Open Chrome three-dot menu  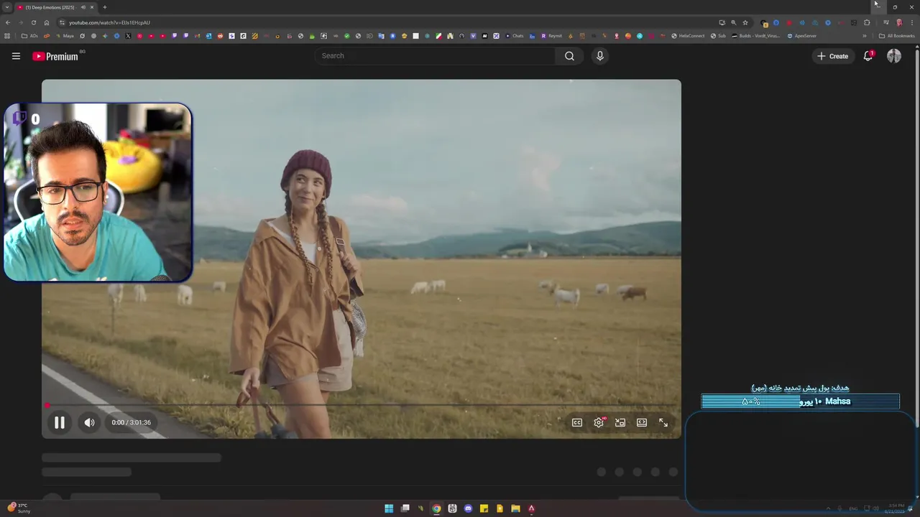tap(911, 22)
